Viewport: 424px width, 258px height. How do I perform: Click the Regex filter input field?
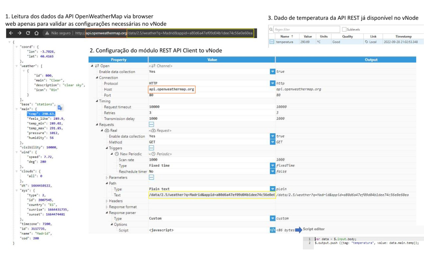point(307,29)
